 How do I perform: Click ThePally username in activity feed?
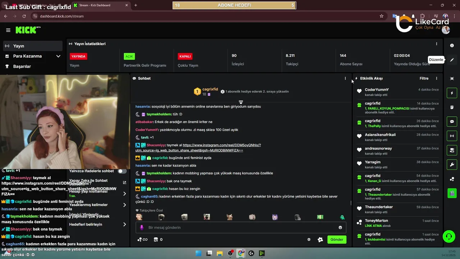click(x=374, y=126)
